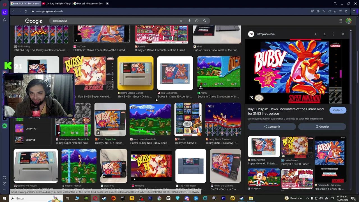Search open tabs with the magnifier icon
Viewport: 359px width, 202px height.
335,4
